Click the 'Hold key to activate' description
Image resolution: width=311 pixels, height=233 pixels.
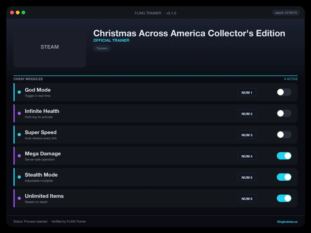[39, 117]
